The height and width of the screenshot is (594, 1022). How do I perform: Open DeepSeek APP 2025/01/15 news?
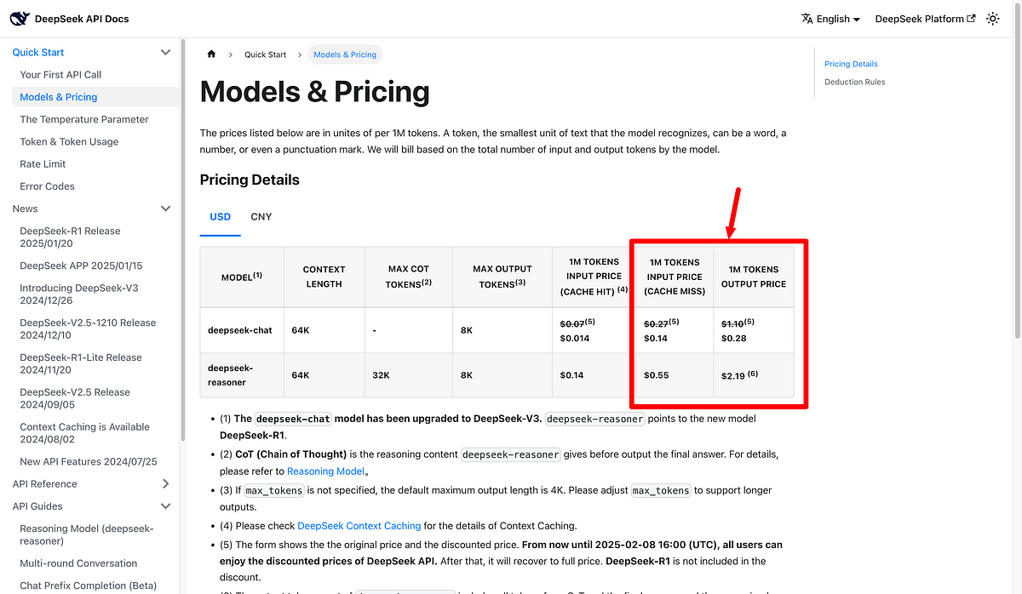click(81, 266)
